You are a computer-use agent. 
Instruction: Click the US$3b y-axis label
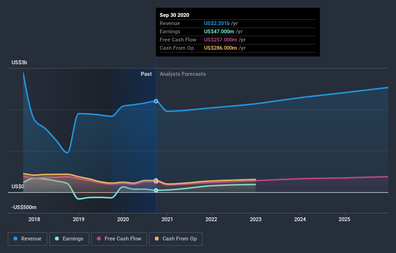19,62
